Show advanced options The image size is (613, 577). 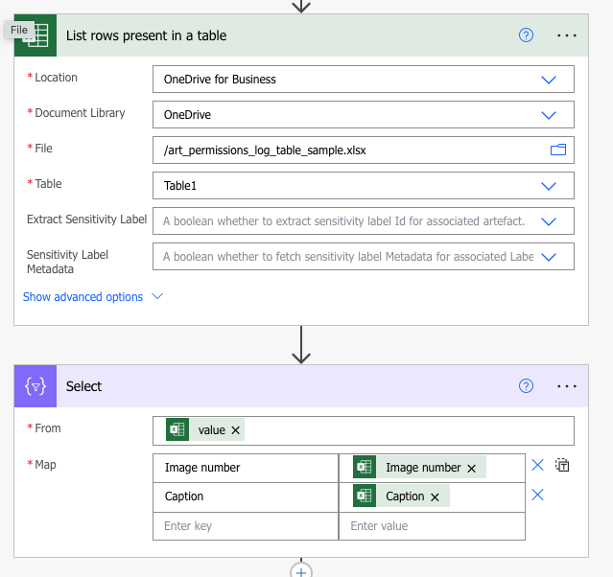point(93,297)
